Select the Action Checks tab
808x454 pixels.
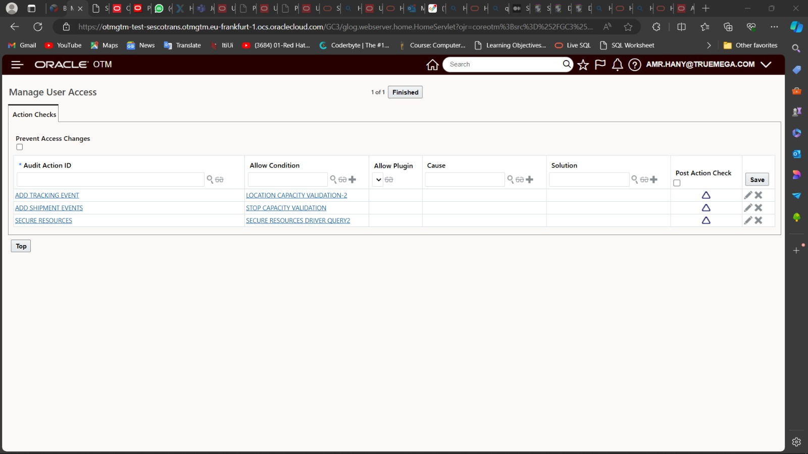point(33,114)
